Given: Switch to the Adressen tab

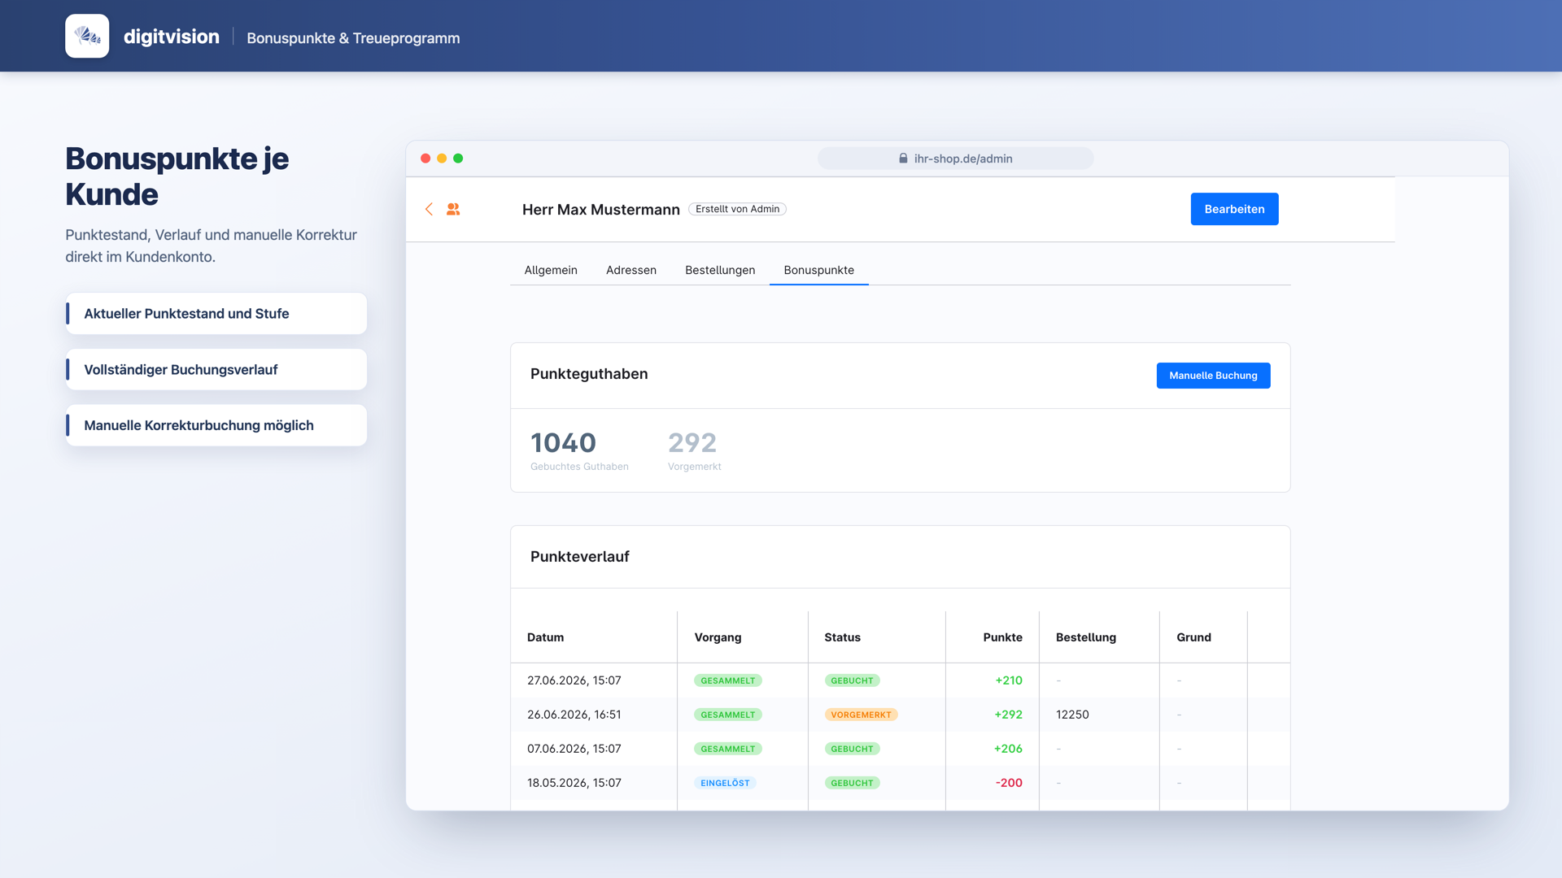Looking at the screenshot, I should (x=631, y=270).
